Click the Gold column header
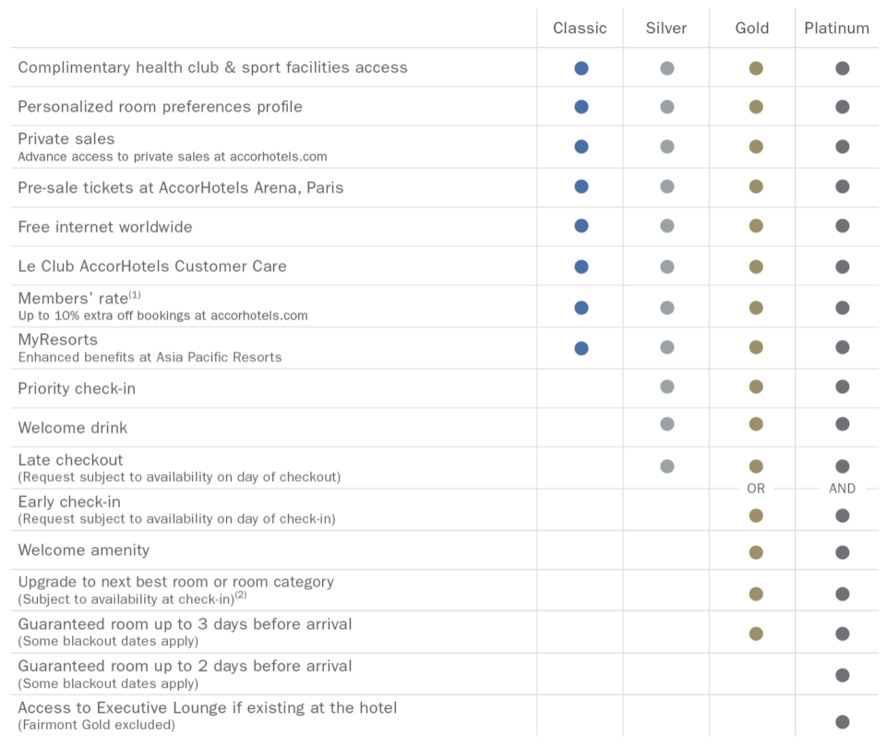The height and width of the screenshot is (746, 886). [x=752, y=28]
